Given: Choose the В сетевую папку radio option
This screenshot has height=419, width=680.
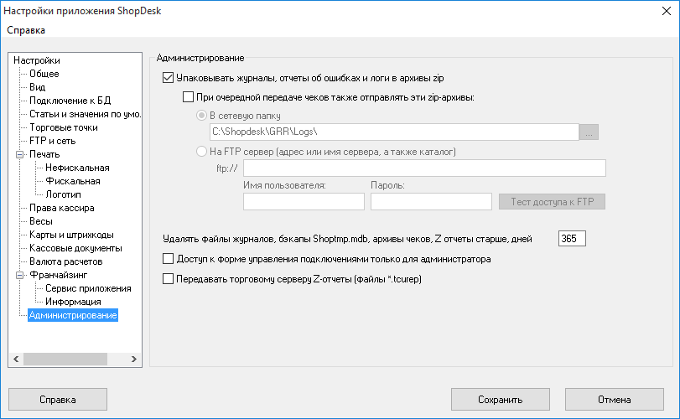Looking at the screenshot, I should pos(201,116).
